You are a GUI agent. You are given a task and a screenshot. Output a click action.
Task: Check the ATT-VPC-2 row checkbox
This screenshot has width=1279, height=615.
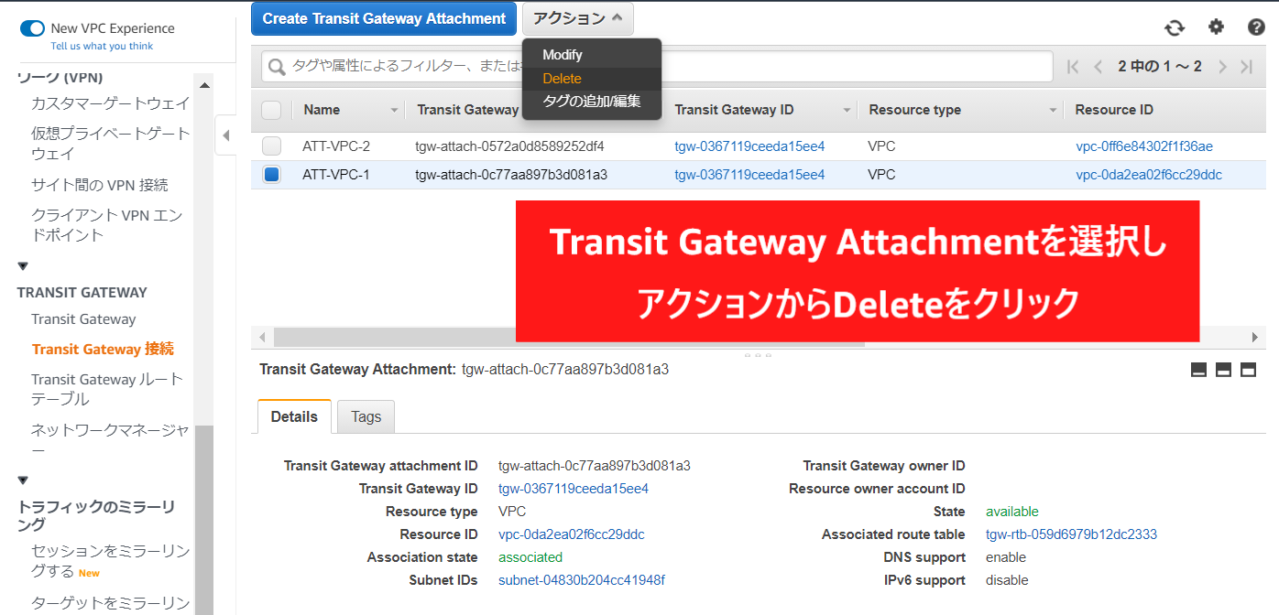pyautogui.click(x=271, y=146)
